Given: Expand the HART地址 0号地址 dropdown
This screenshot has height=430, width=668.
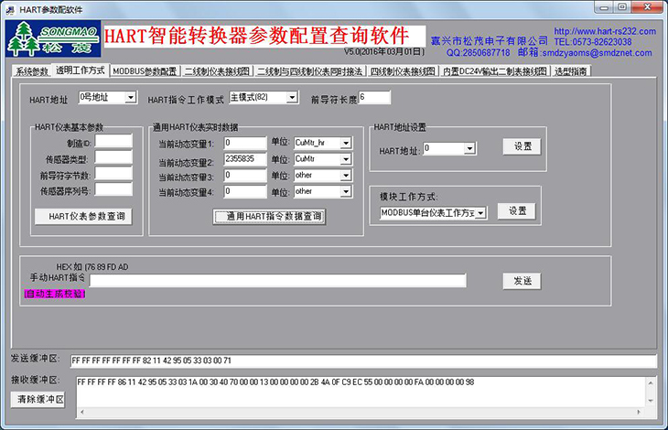Looking at the screenshot, I should 130,98.
